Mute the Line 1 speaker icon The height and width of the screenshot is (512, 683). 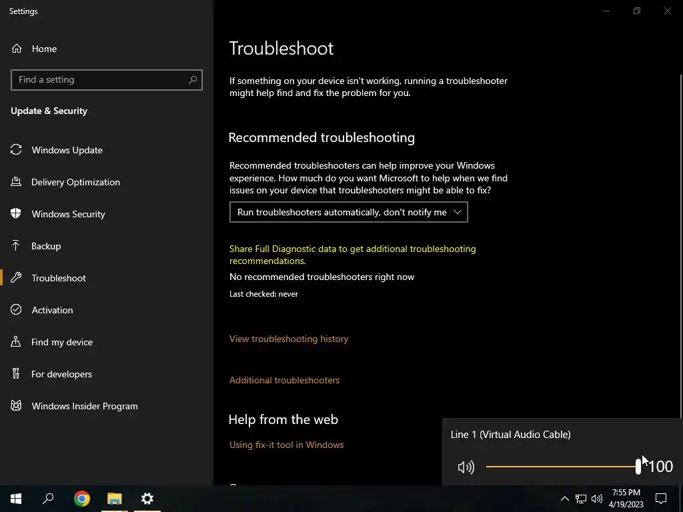point(466,467)
